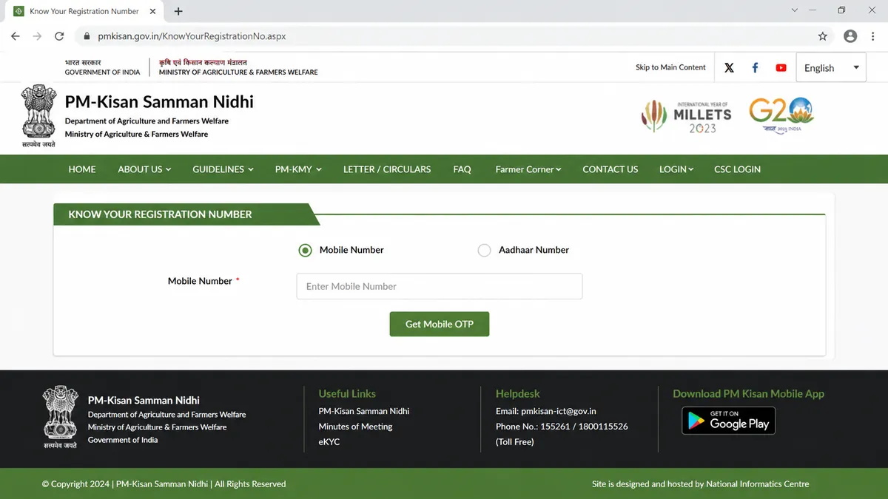Image resolution: width=888 pixels, height=499 pixels.
Task: Go forward with the browser forward arrow
Action: 37,36
